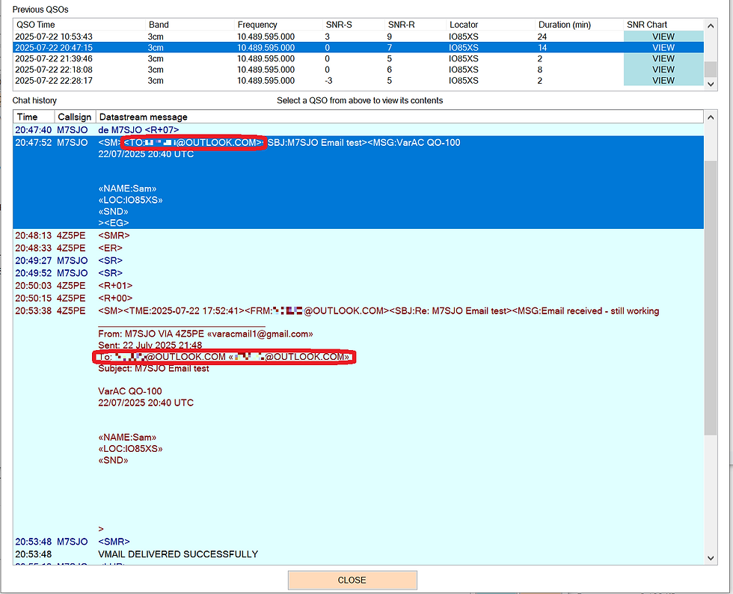Click chat history Callsign column header
This screenshot has height=594, width=733.
pos(76,117)
